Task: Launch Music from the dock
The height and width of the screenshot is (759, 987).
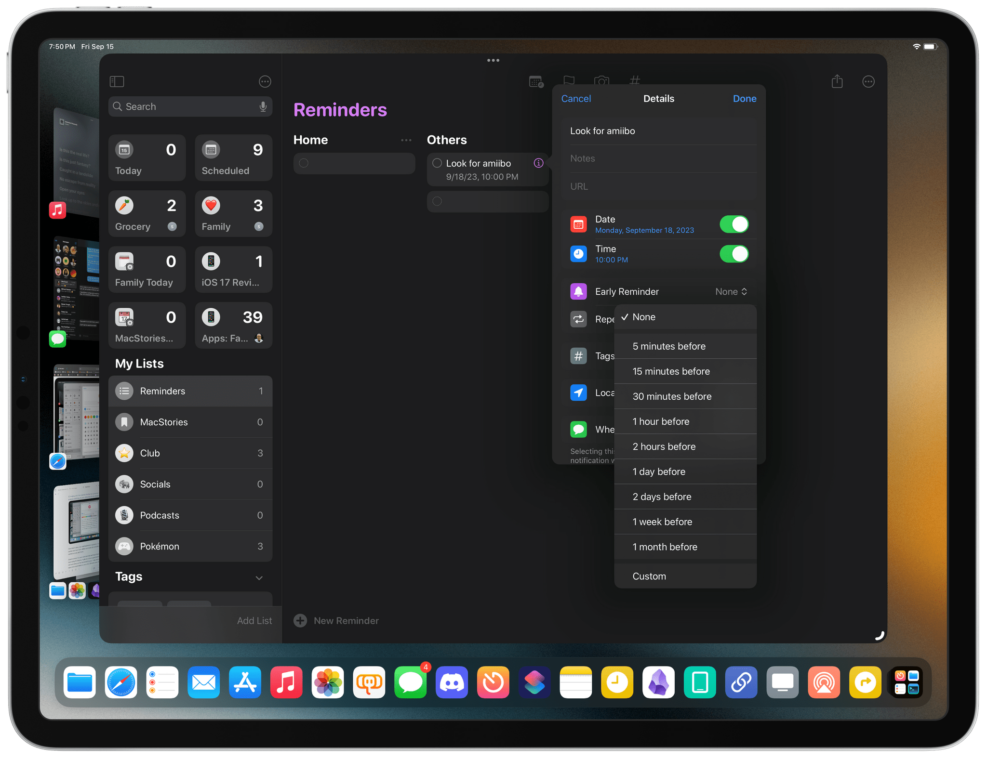Action: pos(286,682)
